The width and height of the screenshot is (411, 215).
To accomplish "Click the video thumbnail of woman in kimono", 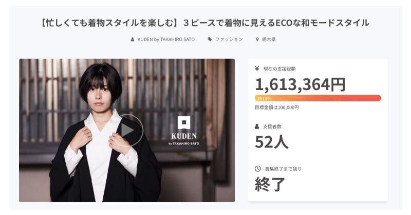I will (127, 130).
